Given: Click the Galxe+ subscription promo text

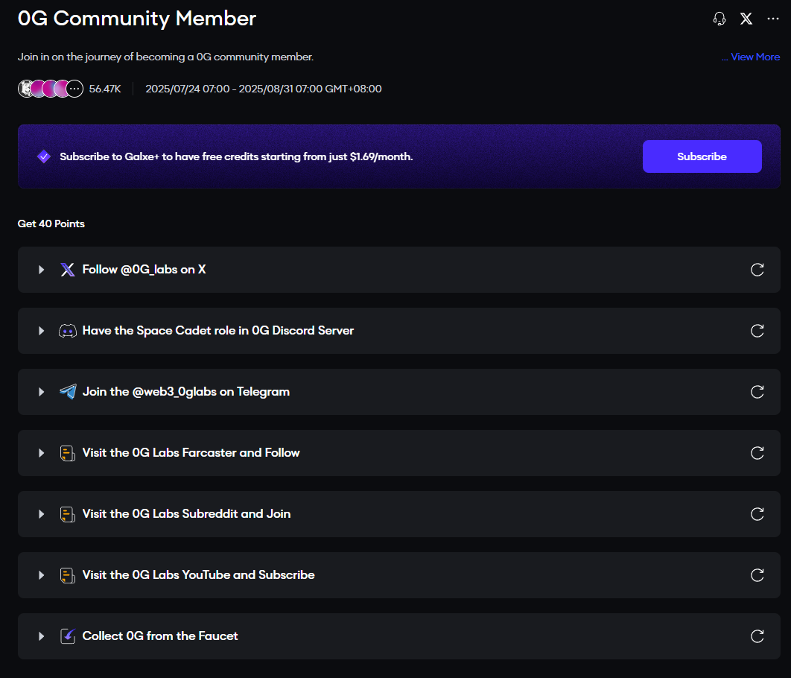Looking at the screenshot, I should (236, 156).
